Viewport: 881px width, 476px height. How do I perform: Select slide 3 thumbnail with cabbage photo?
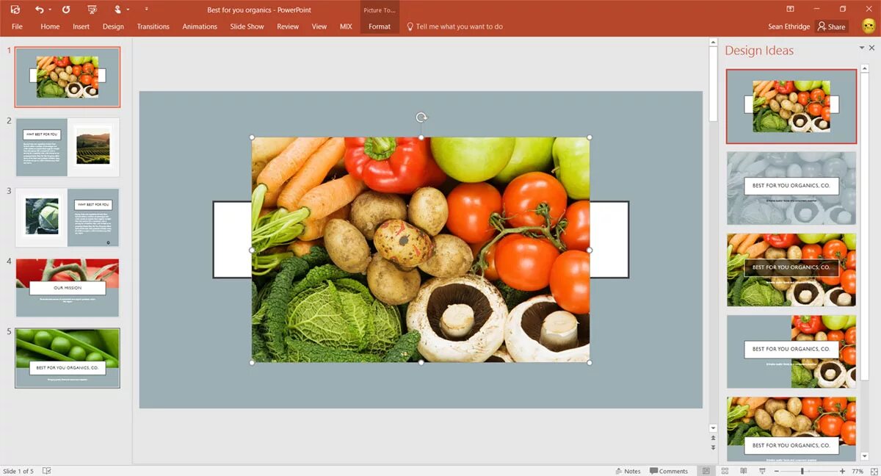68,217
